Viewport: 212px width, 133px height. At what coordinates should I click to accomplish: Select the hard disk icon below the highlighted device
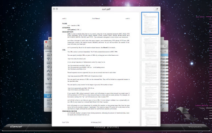click(48, 100)
